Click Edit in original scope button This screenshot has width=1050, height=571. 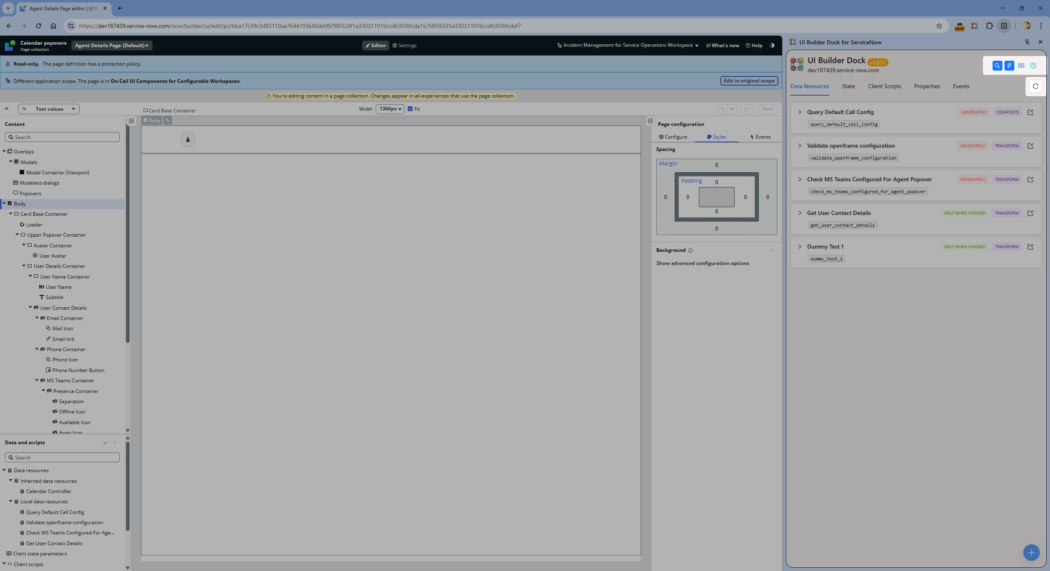pyautogui.click(x=749, y=81)
